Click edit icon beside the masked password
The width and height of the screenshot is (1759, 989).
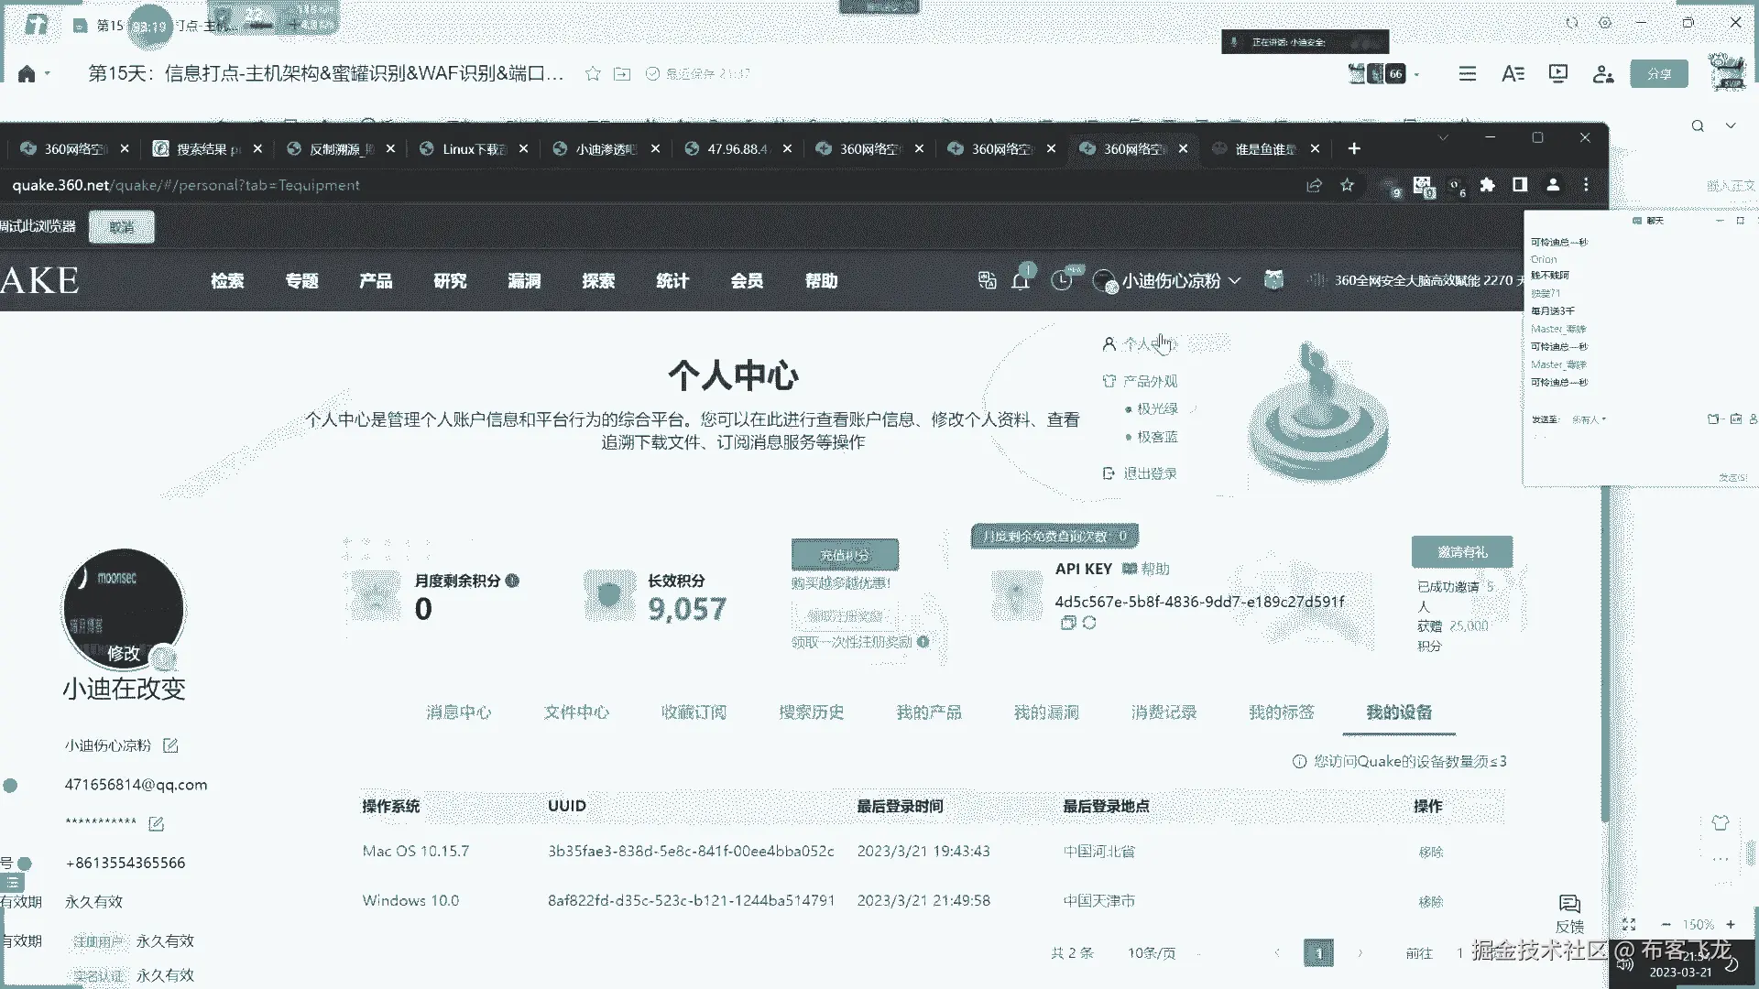[x=156, y=824]
